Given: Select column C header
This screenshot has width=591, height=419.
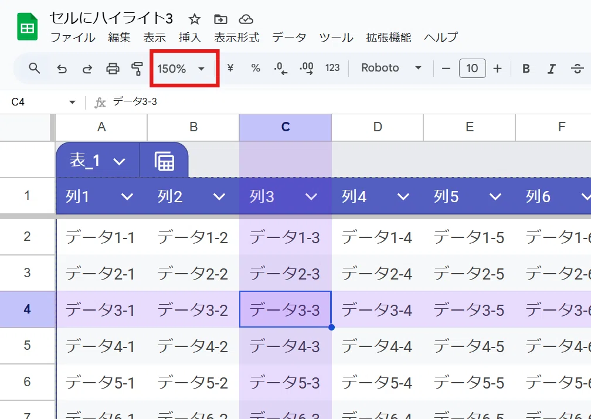Looking at the screenshot, I should click(286, 127).
